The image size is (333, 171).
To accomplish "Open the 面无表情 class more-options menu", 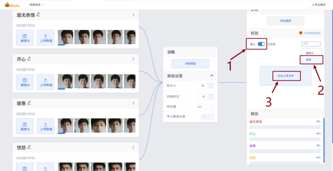I will point(133,15).
